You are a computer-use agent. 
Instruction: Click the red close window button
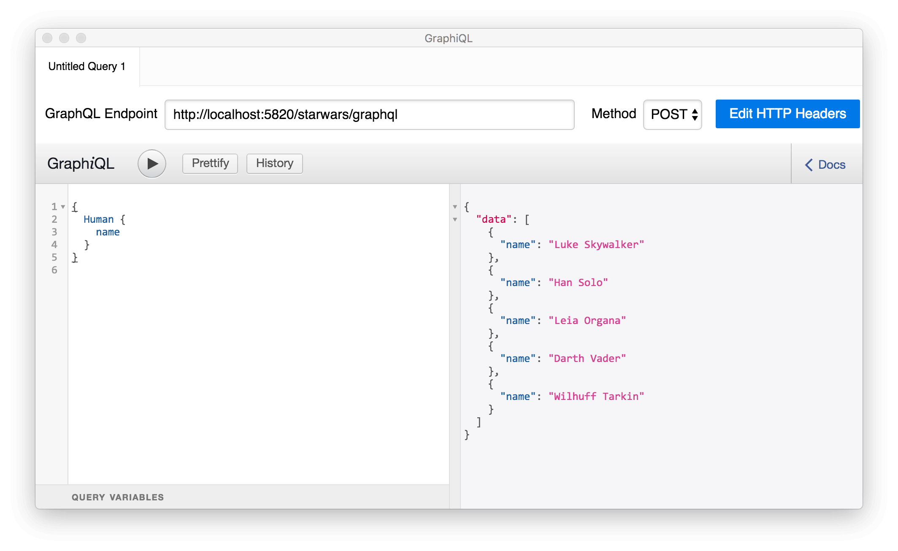pyautogui.click(x=48, y=38)
